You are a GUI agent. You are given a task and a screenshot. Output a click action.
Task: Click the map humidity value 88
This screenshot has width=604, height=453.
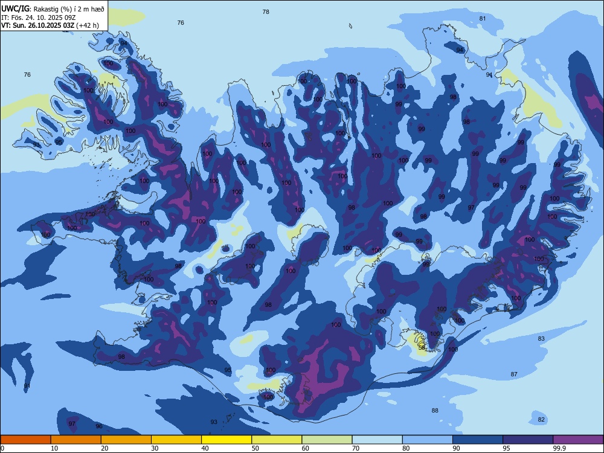point(435,411)
